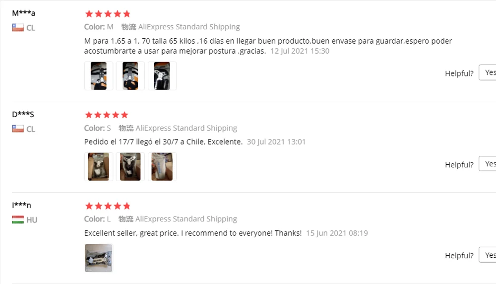Click the Chile flag icon beside D***S
The width and height of the screenshot is (496, 284).
tap(18, 129)
